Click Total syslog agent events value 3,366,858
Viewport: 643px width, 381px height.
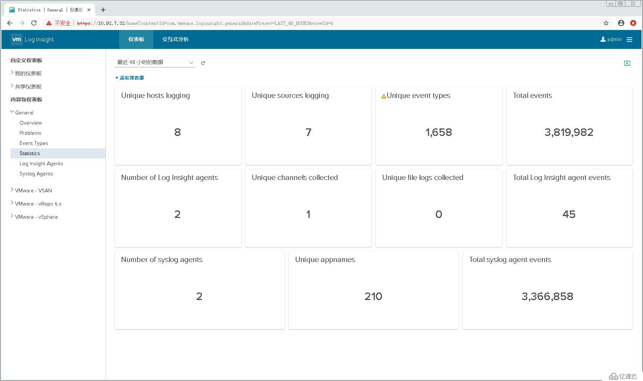pyautogui.click(x=547, y=296)
